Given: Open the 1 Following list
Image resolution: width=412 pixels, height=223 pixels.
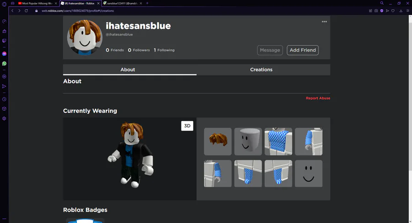Looking at the screenshot, I should 164,50.
